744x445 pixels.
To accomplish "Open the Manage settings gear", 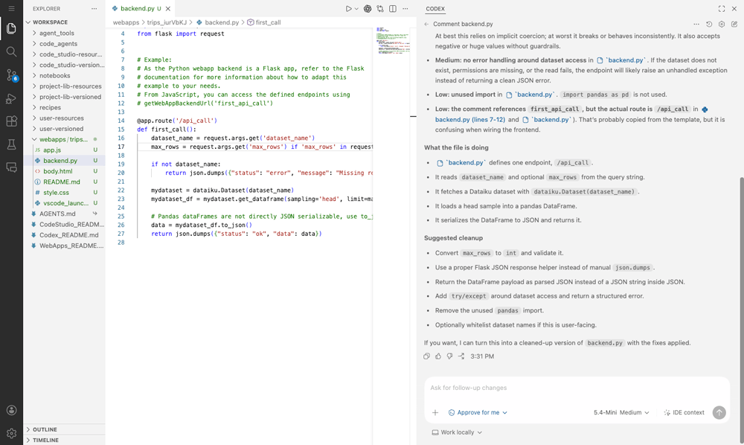I will click(x=11, y=433).
